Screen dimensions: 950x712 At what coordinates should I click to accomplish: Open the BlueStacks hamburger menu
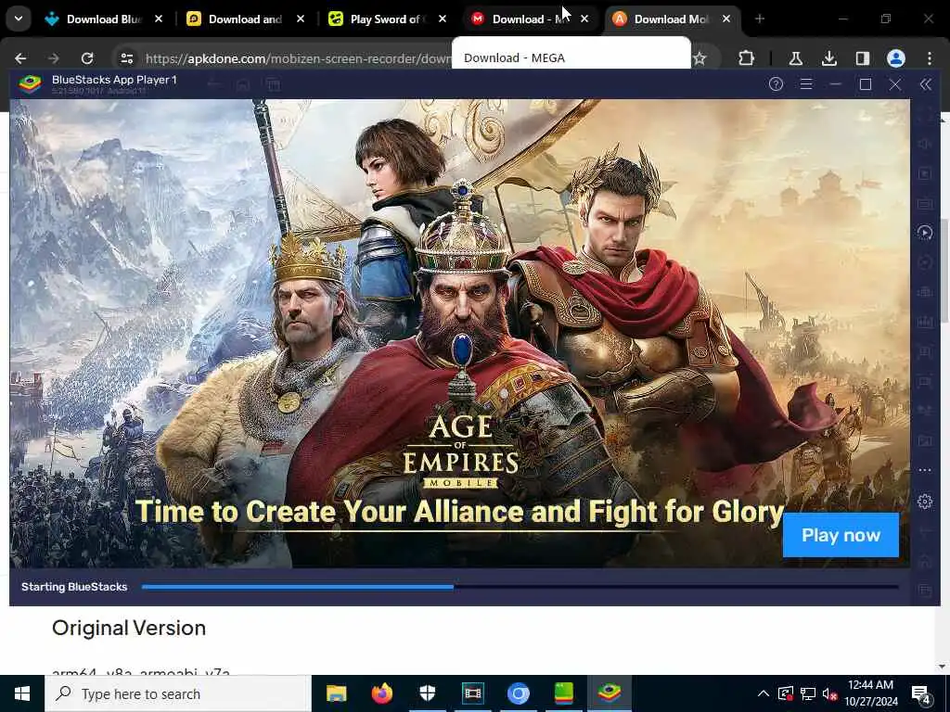(x=806, y=84)
